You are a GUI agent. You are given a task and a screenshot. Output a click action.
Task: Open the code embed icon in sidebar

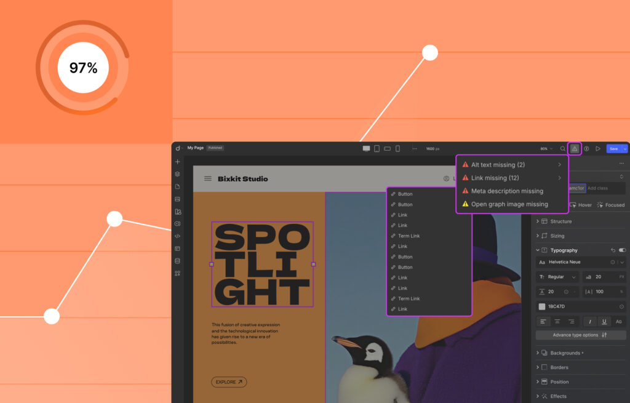pyautogui.click(x=178, y=236)
